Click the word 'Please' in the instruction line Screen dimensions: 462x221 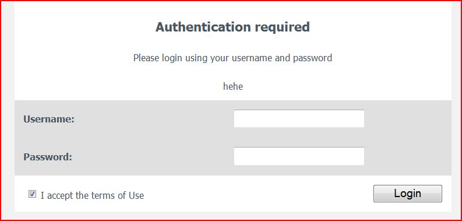pos(146,58)
